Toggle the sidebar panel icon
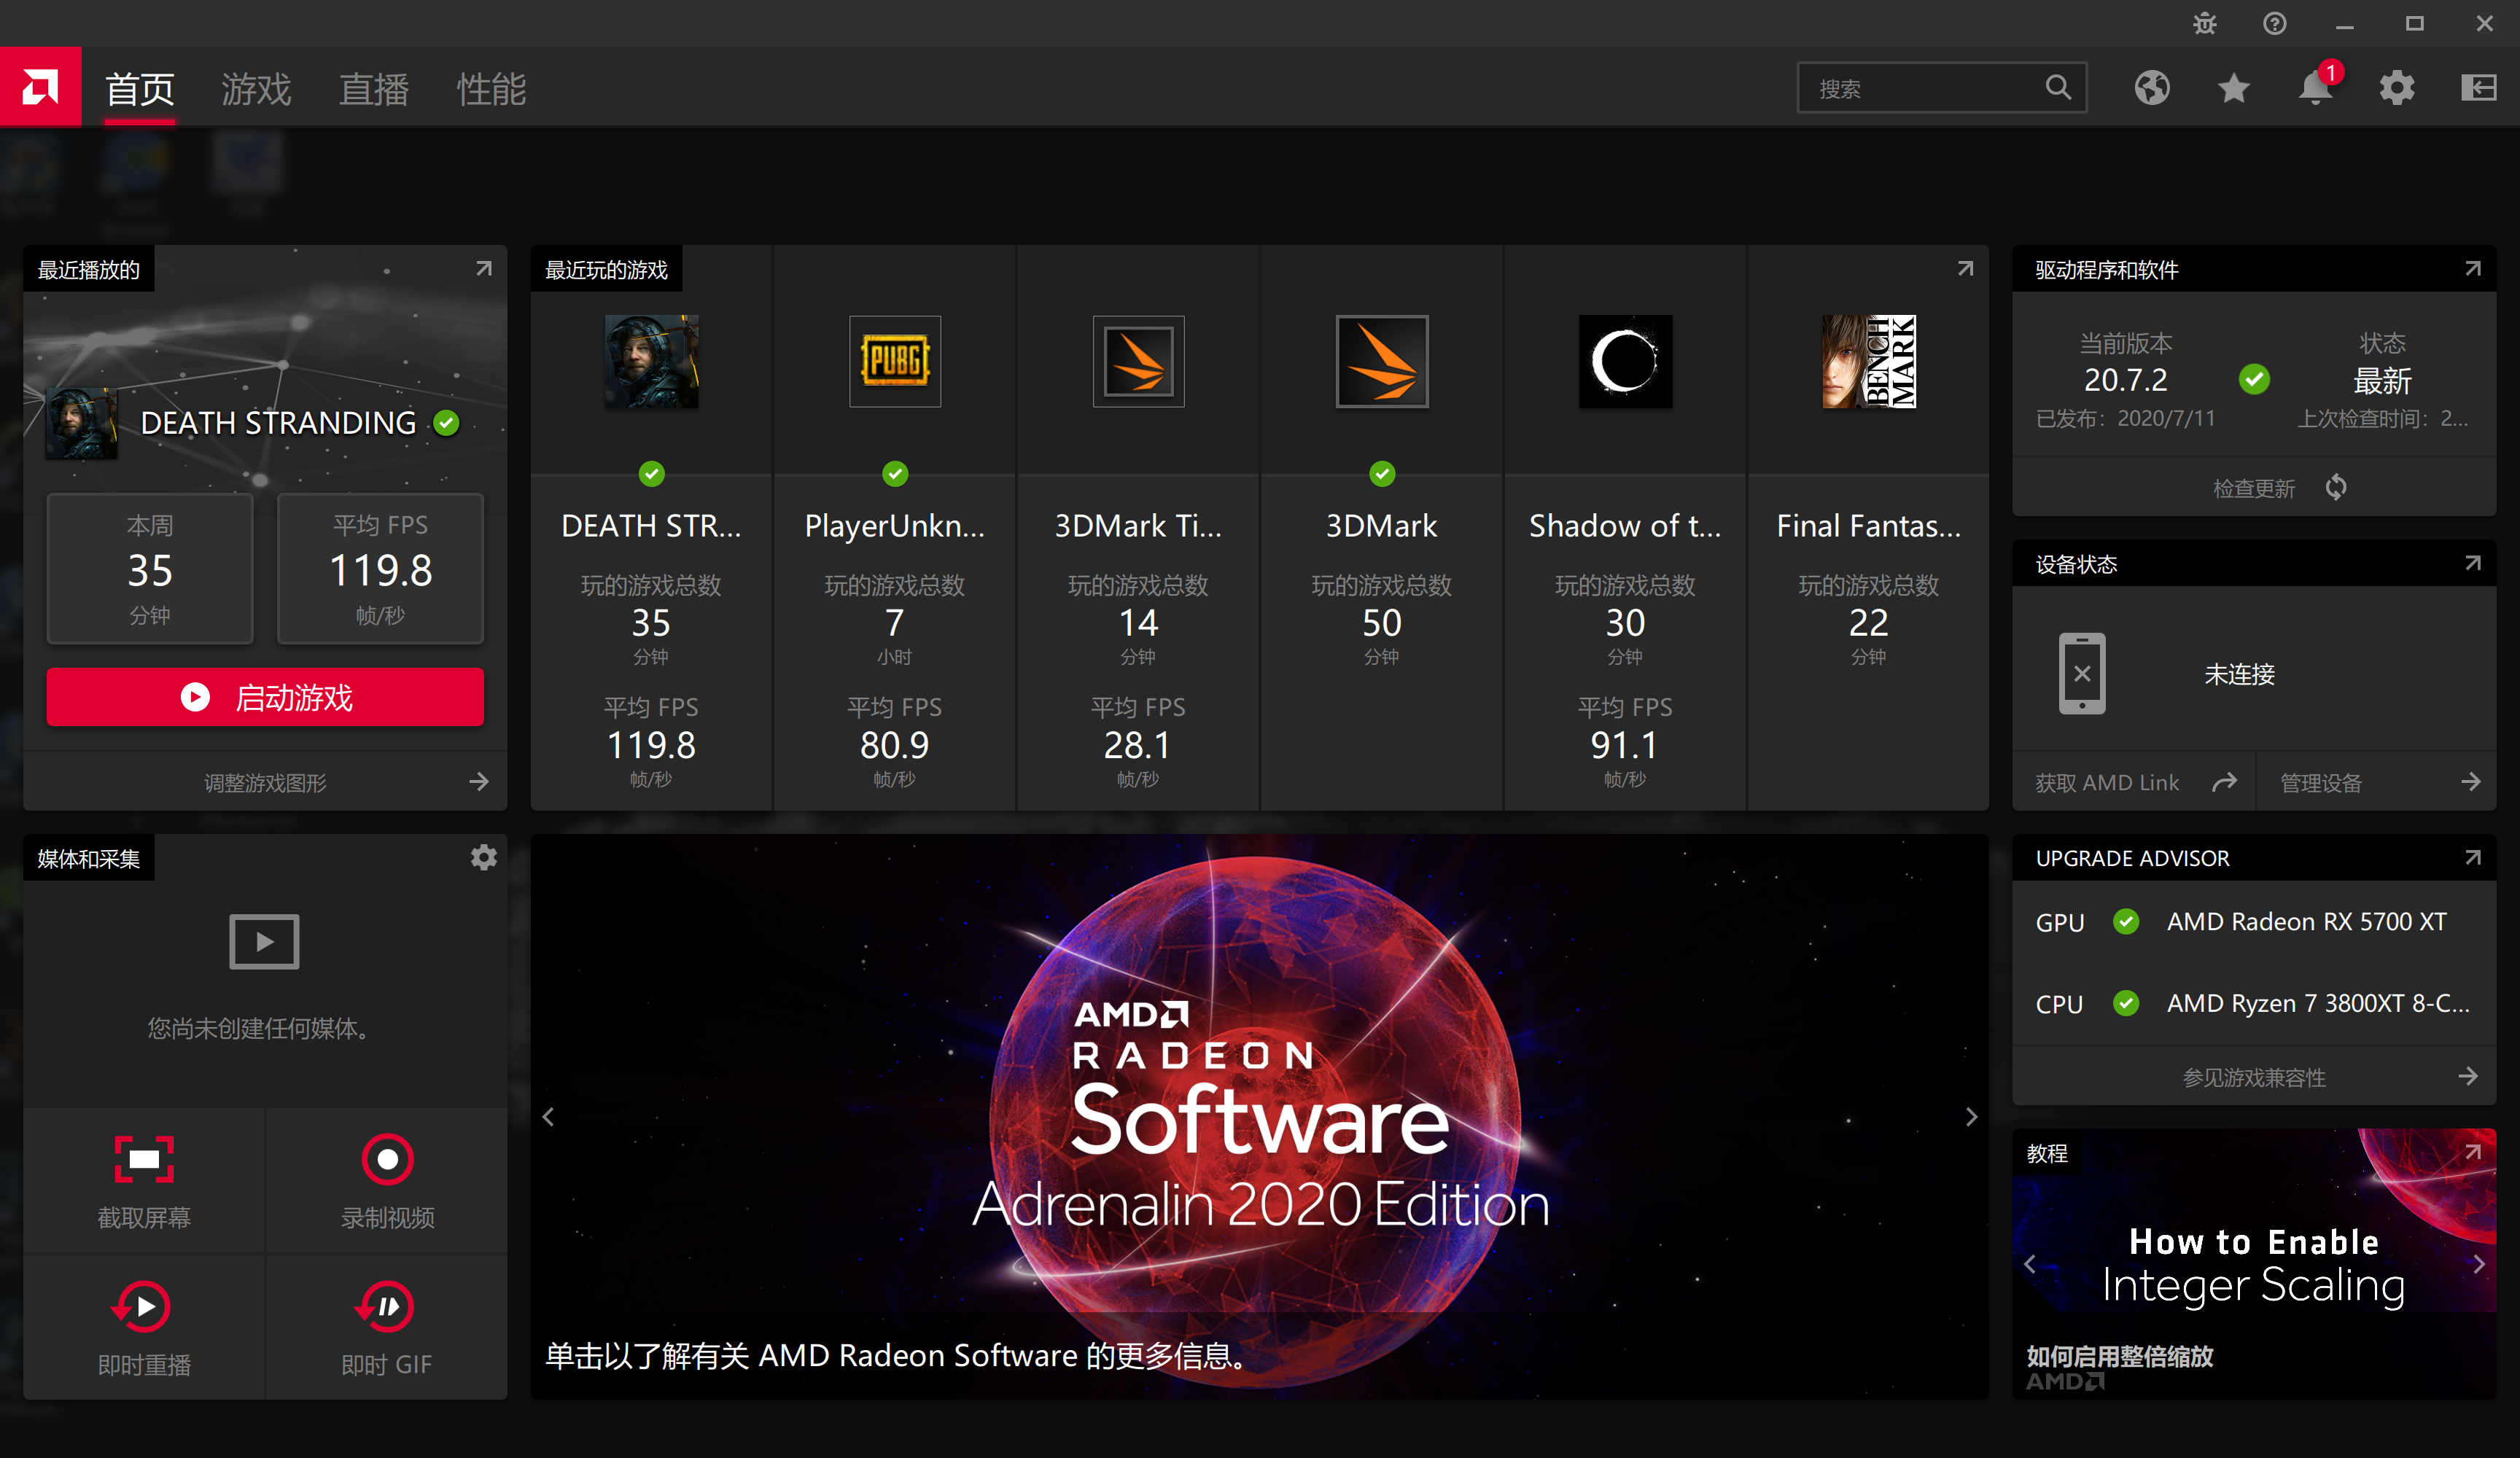 (2479, 88)
